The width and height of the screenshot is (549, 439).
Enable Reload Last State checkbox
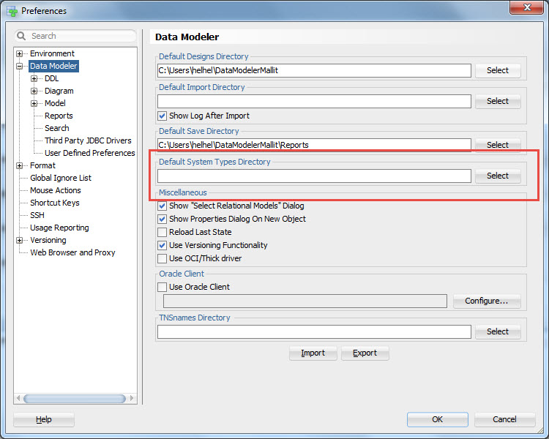click(x=163, y=232)
